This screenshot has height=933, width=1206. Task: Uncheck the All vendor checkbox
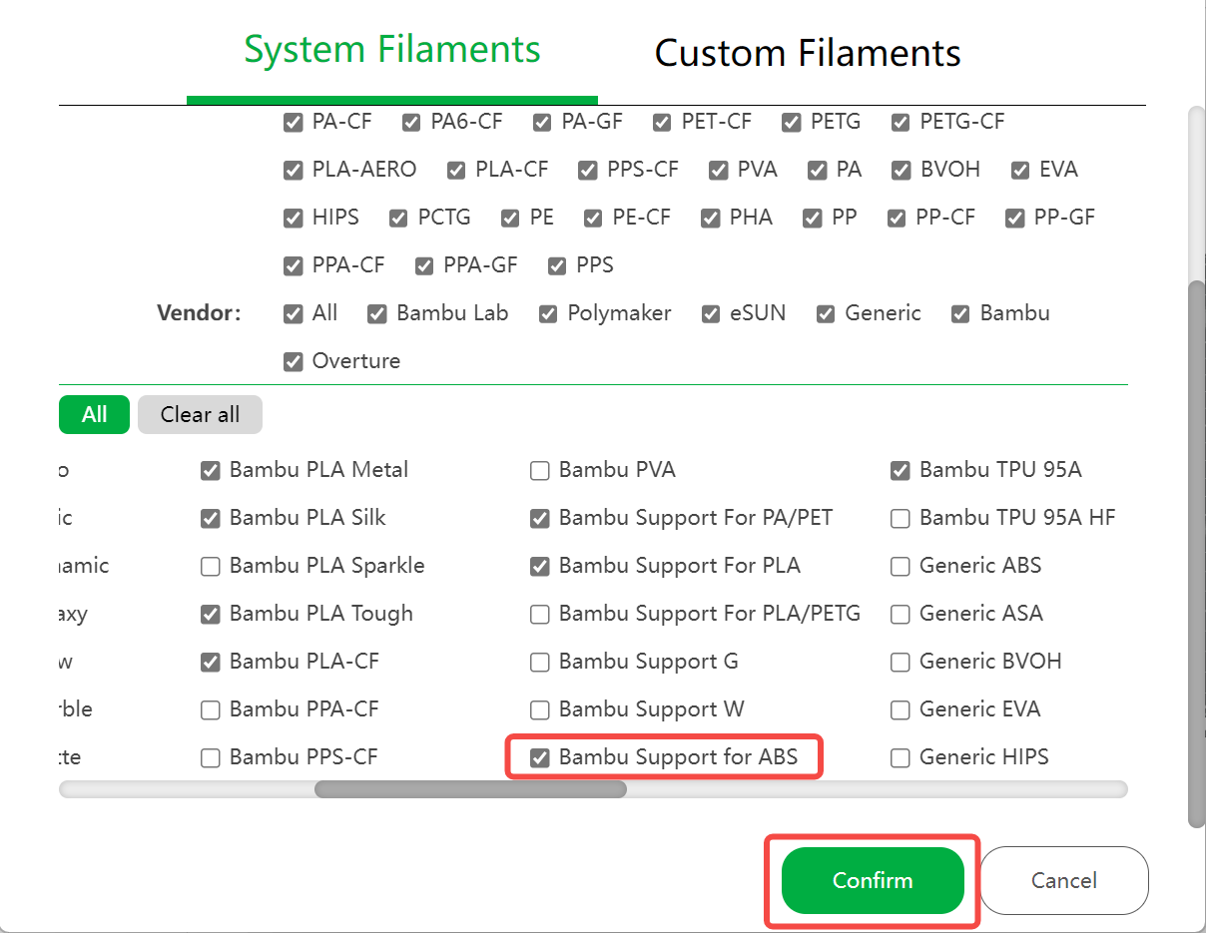pos(293,313)
